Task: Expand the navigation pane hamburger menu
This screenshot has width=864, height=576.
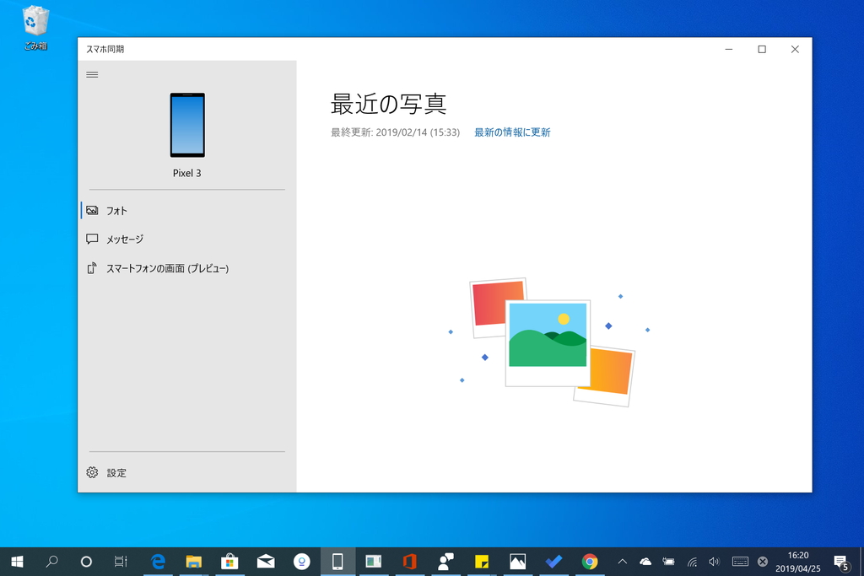Action: tap(92, 74)
